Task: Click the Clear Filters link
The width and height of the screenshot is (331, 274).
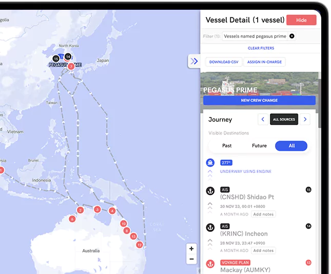Action: 261,48
